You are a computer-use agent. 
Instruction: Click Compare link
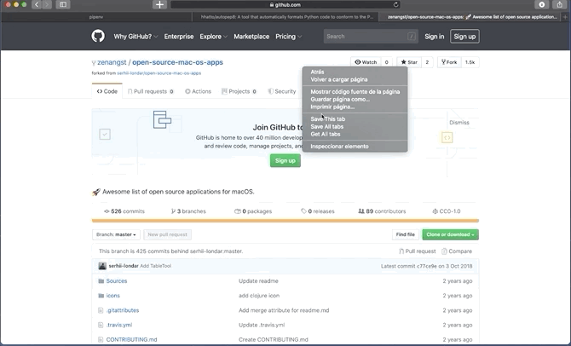pos(457,251)
